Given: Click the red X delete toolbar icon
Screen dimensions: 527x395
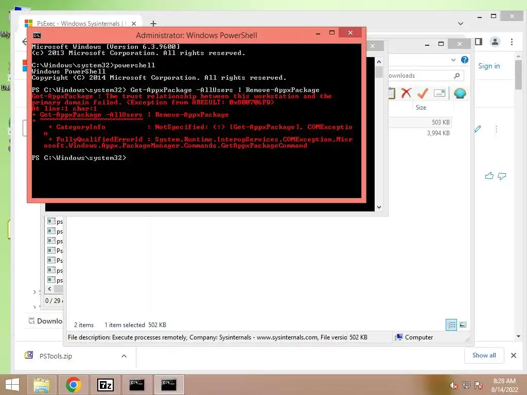Looking at the screenshot, I should 406,93.
